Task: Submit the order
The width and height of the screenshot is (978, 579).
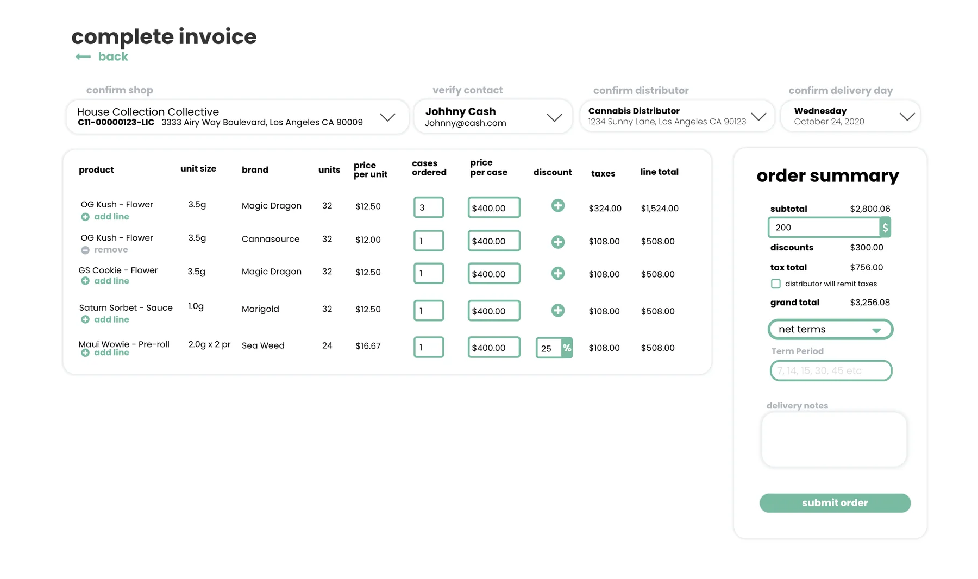Action: 835,503
